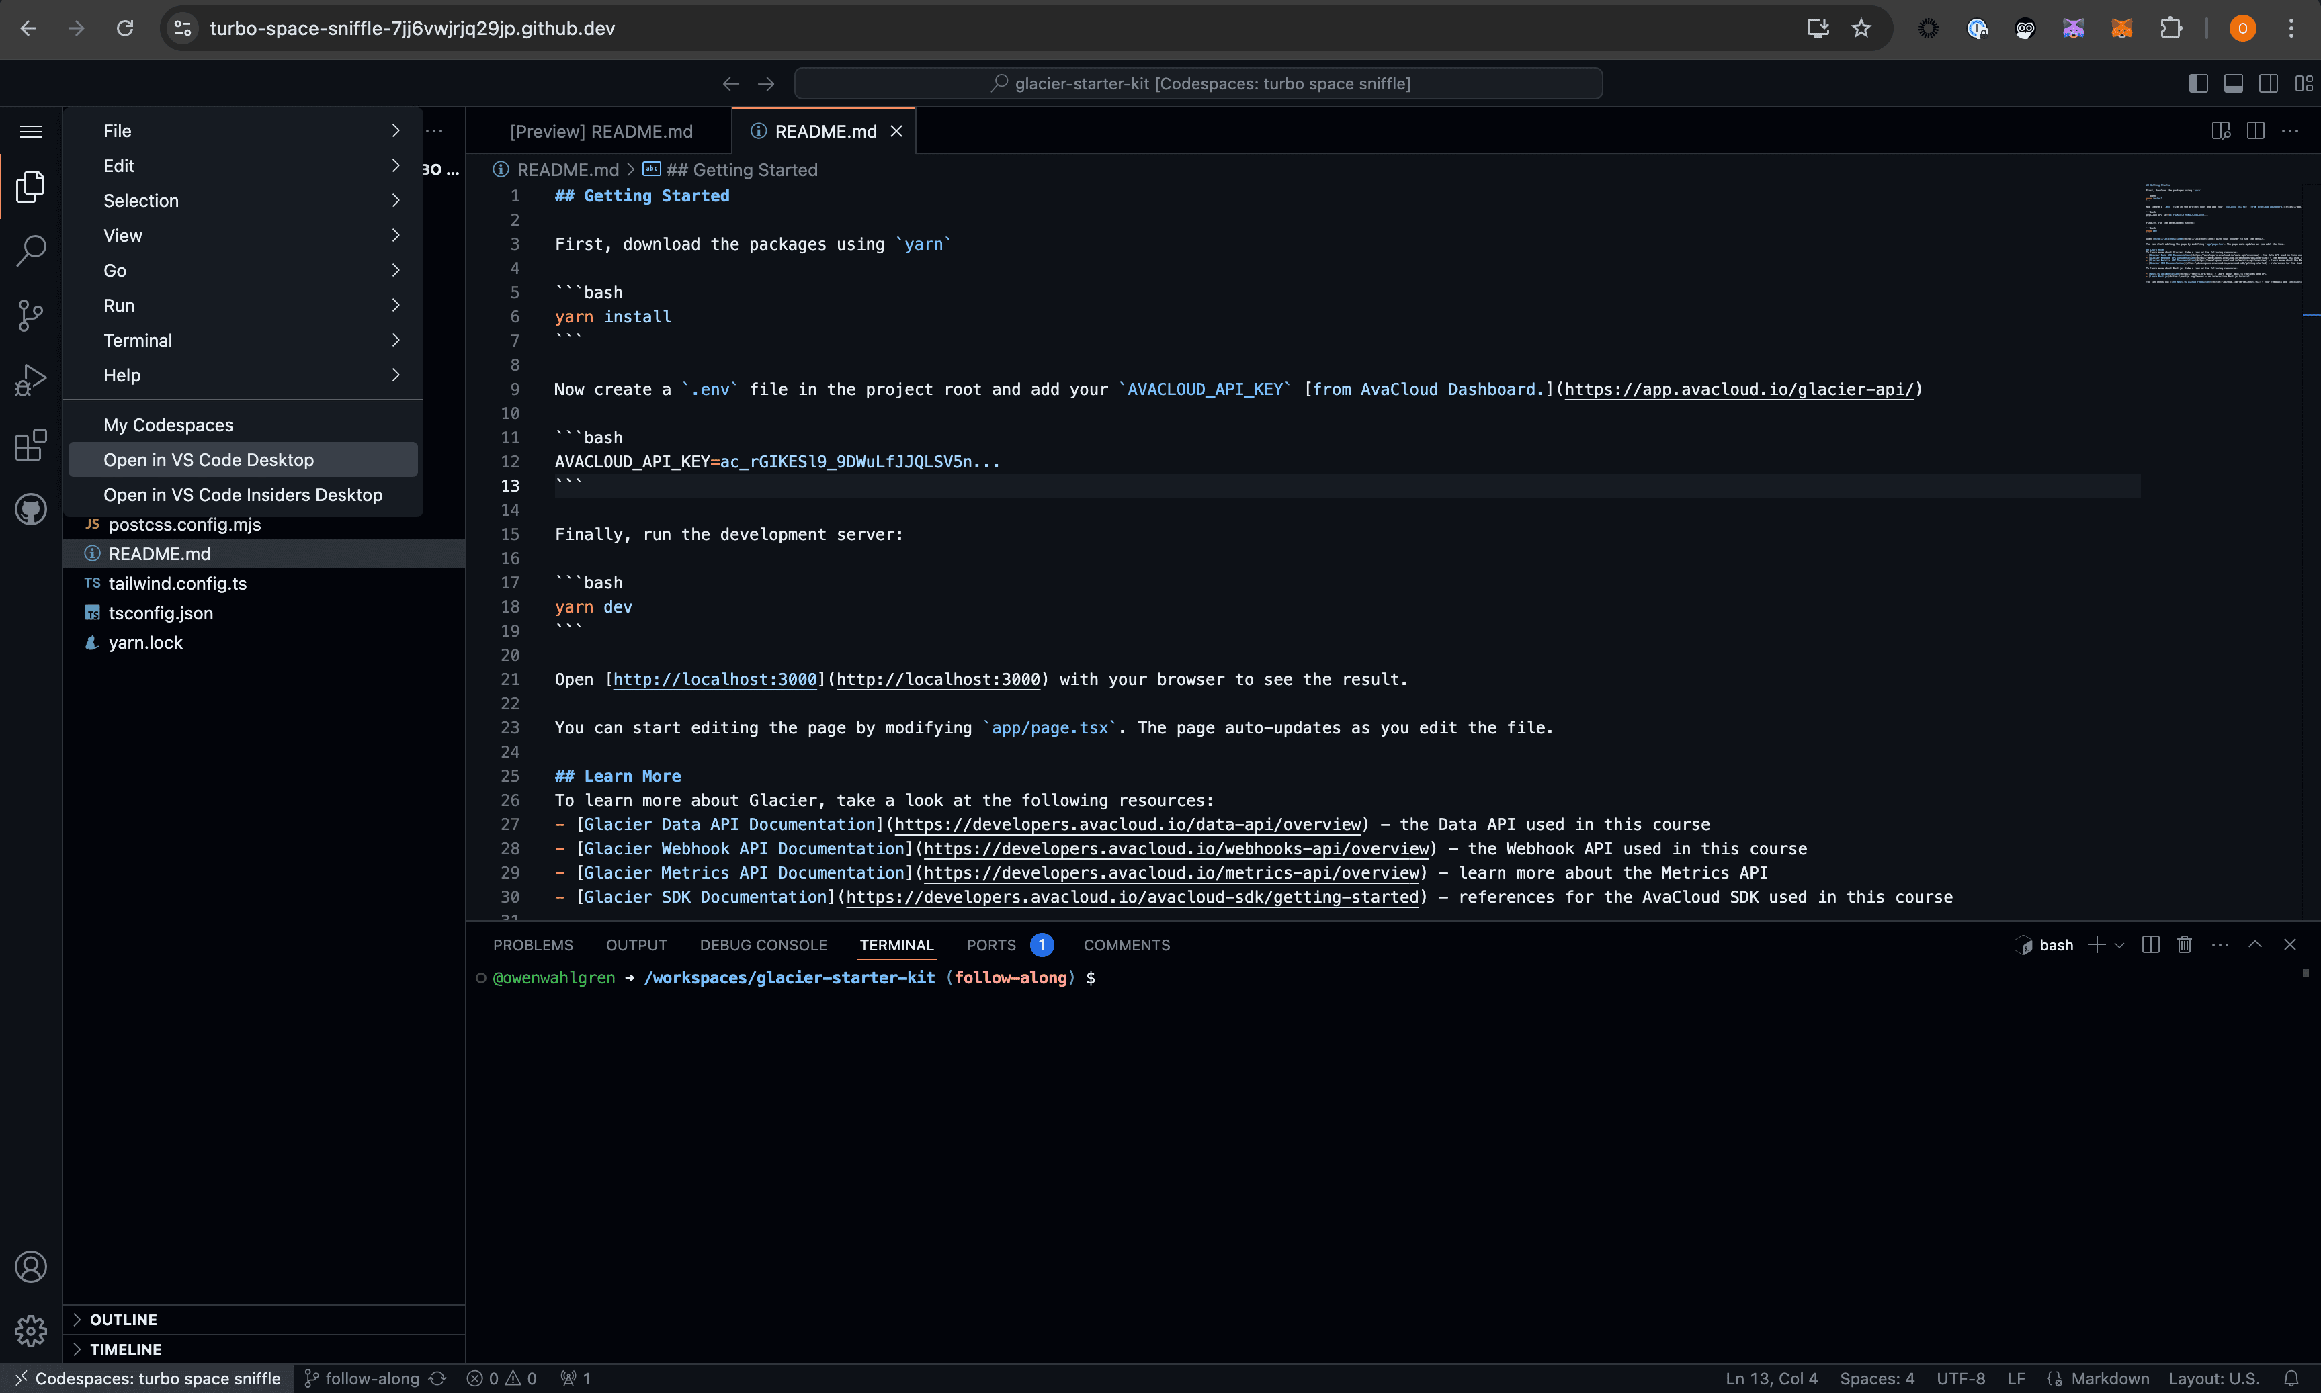Toggle the secondary side bar layout button
2321x1393 pixels.
[x=2267, y=83]
